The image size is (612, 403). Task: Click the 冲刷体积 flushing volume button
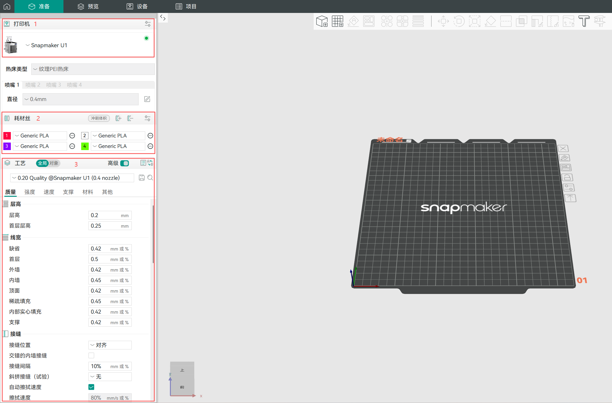[x=99, y=118]
